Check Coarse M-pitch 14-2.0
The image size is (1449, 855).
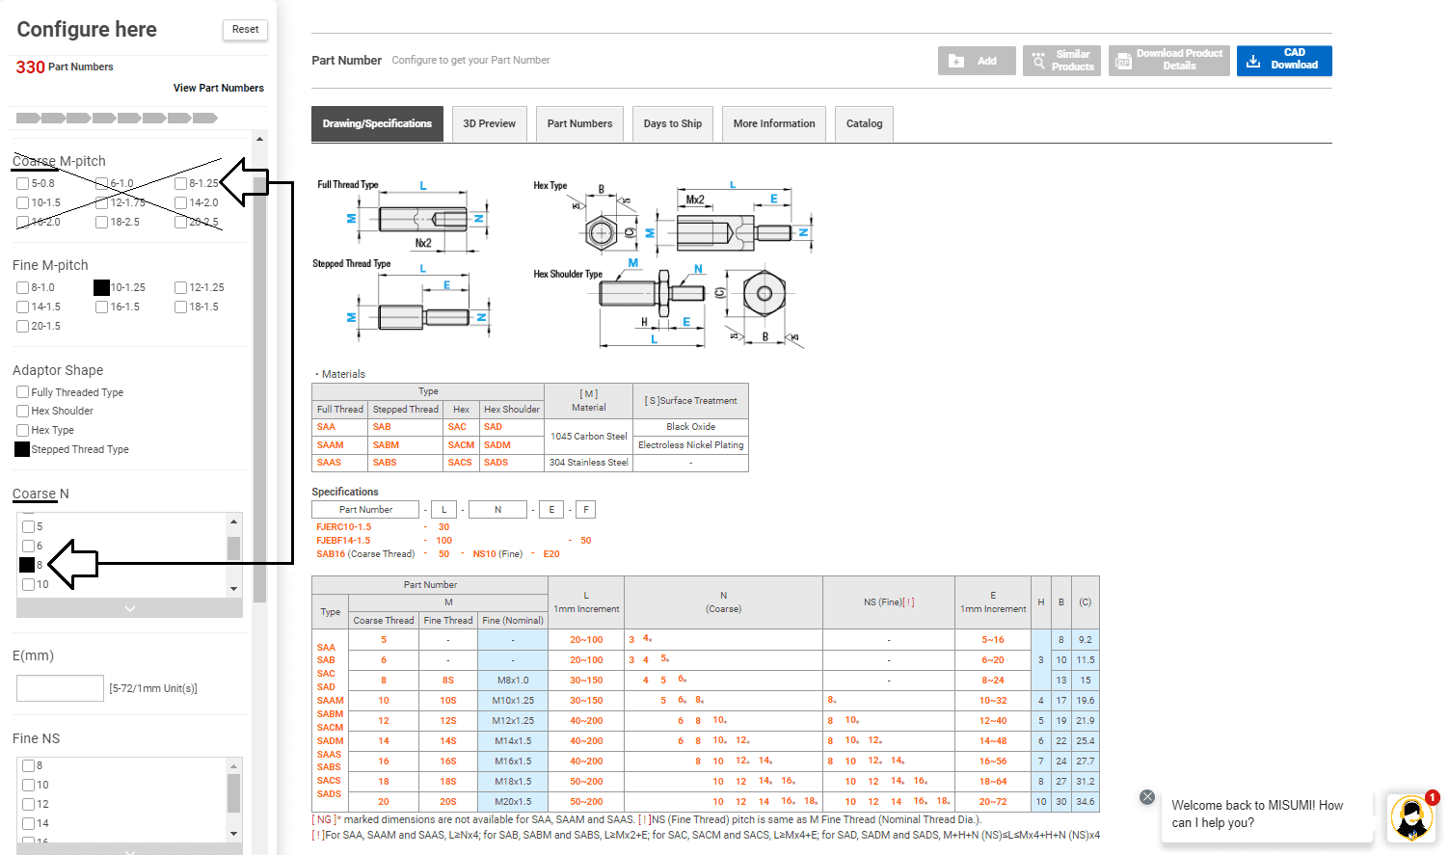coord(181,202)
